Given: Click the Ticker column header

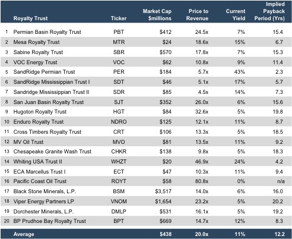Looking at the screenshot, I should coord(119,18).
